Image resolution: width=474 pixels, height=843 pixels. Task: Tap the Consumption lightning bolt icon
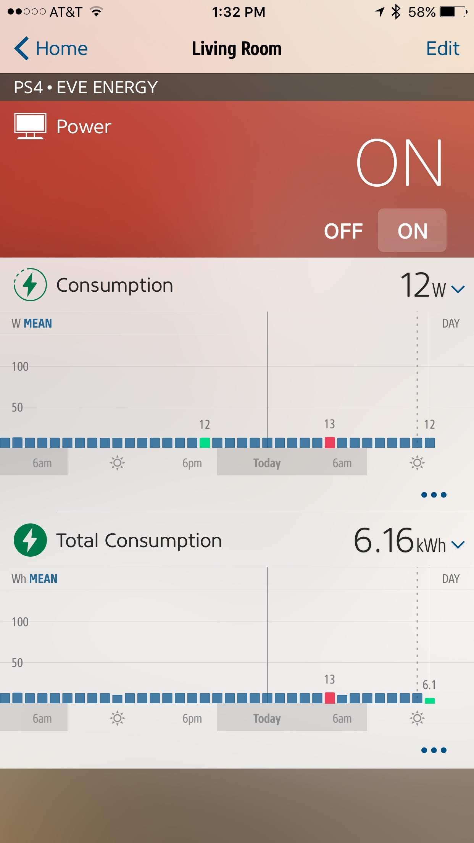pos(30,285)
